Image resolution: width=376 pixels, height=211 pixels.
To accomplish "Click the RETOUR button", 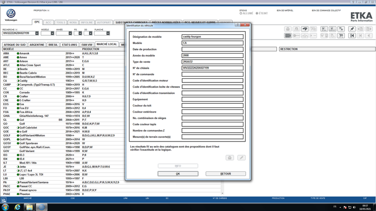I will point(226,174).
